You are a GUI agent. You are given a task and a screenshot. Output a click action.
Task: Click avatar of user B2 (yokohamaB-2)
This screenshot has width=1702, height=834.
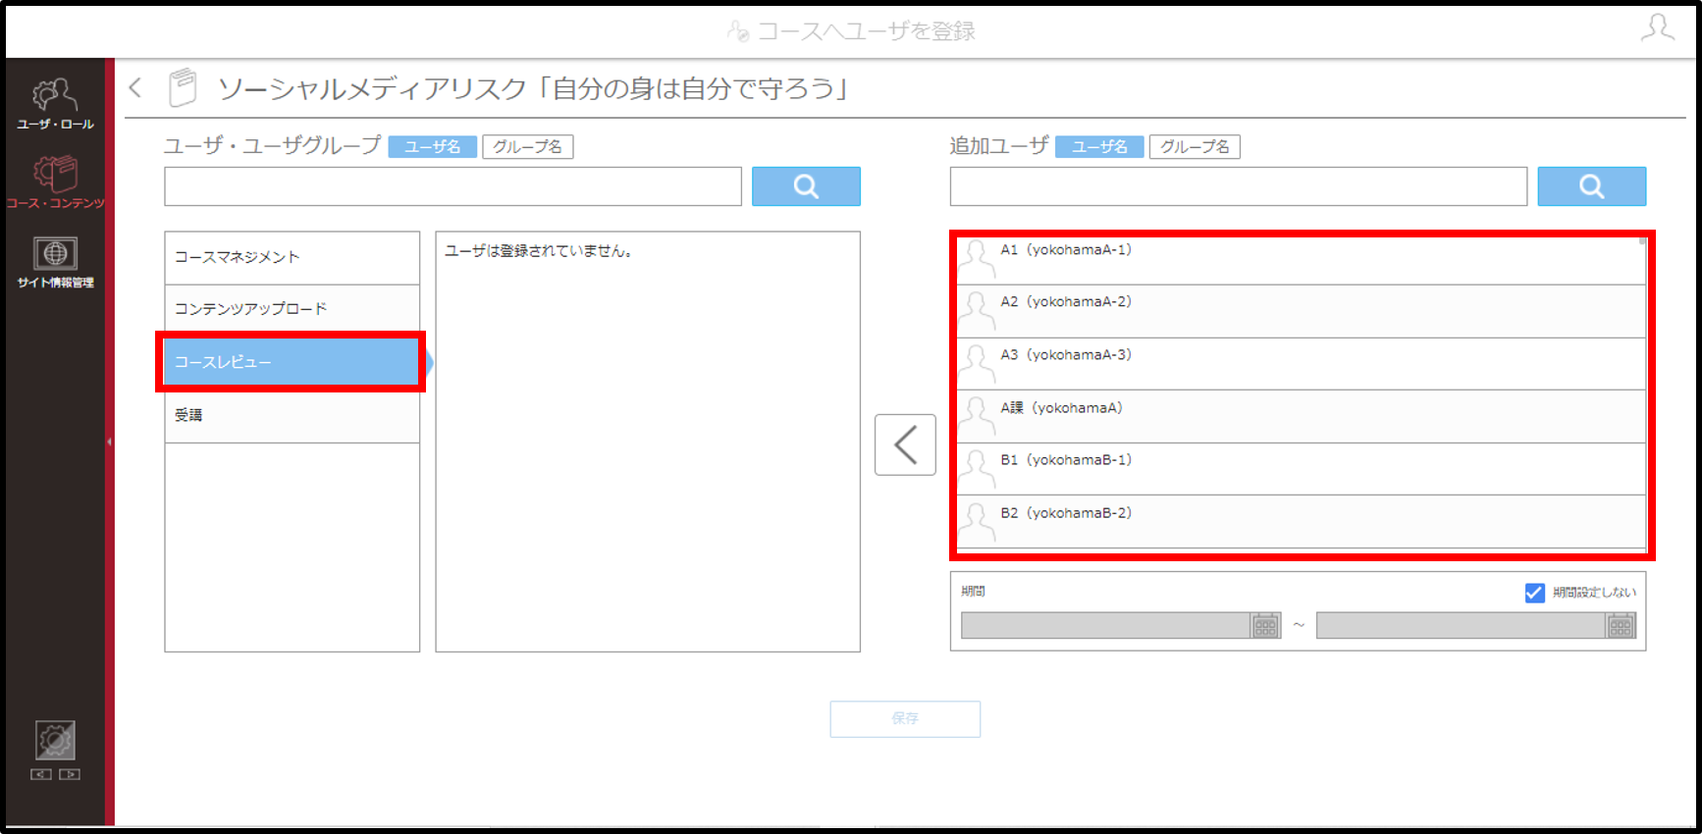977,522
